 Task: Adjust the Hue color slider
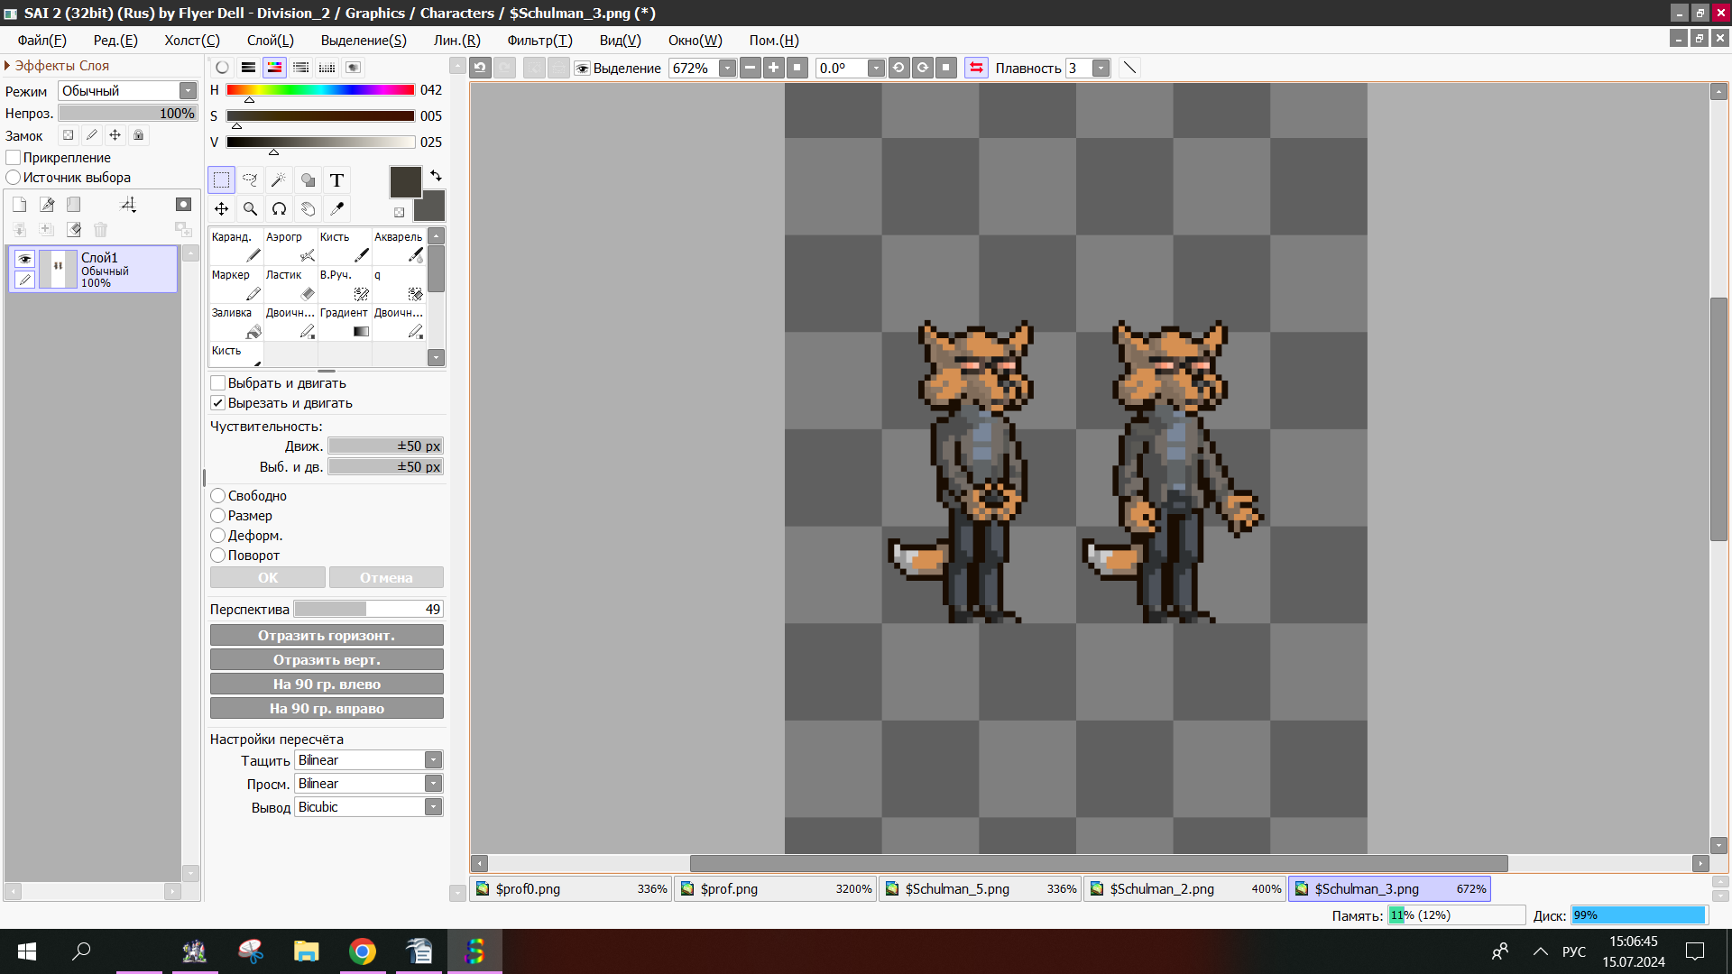(x=320, y=90)
